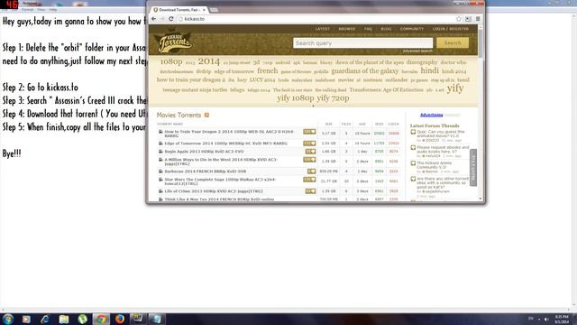Screen dimensions: 577x325
Task: Click the Transformers: Age Of Extinction tag
Action: 387,90
